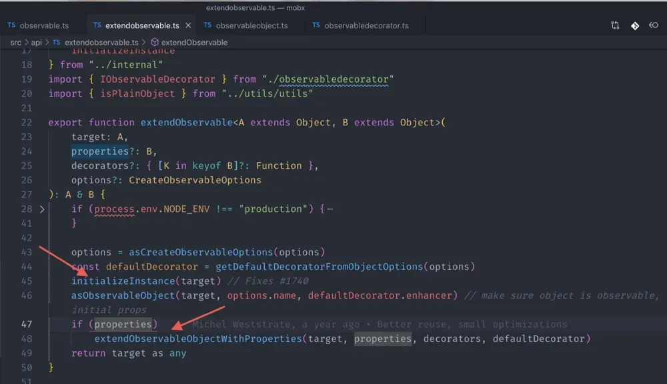
Task: Select the extendobservable.ts editor tab
Action: [142, 25]
